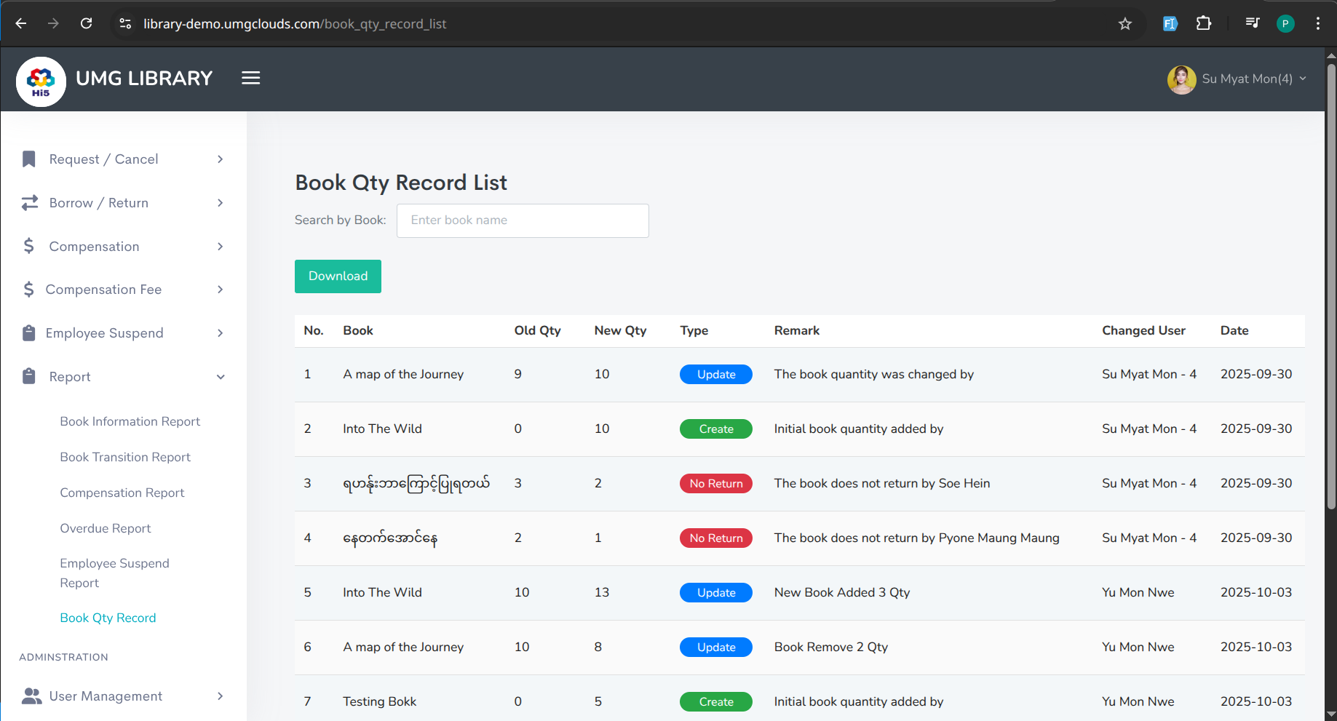
Task: Bookmark this page with the star icon
Action: 1125,24
